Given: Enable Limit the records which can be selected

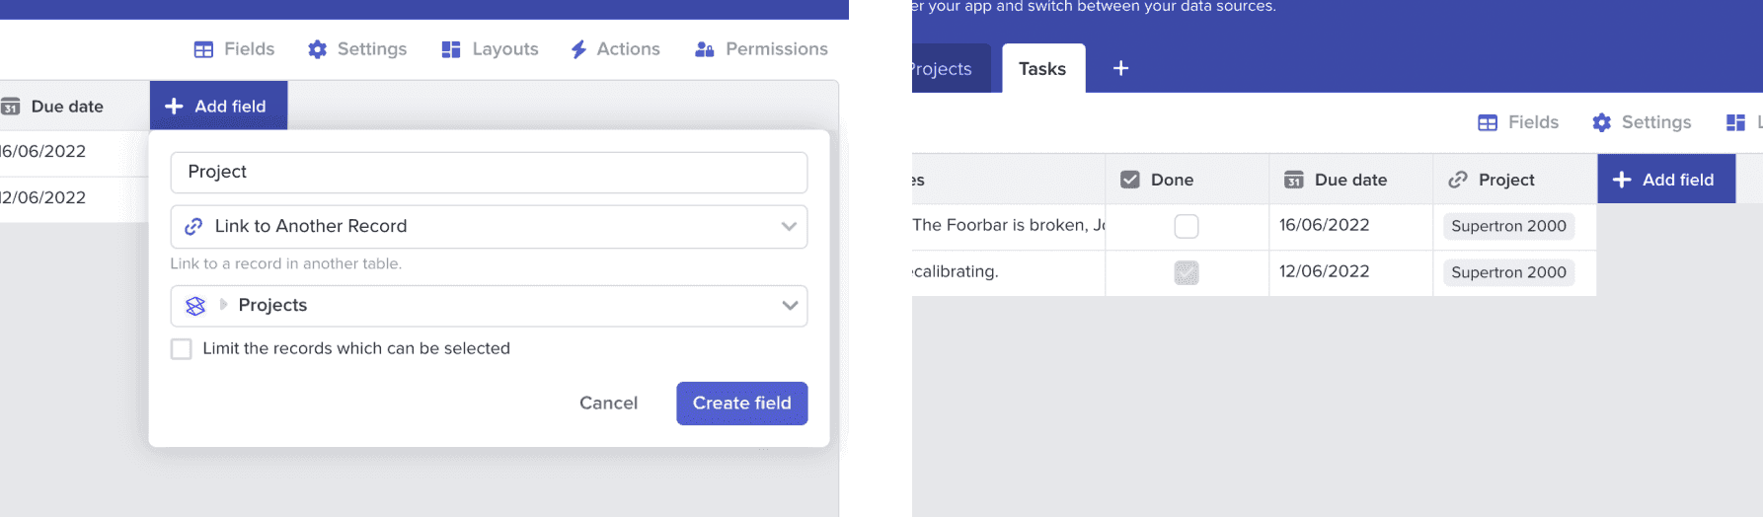Looking at the screenshot, I should (182, 349).
